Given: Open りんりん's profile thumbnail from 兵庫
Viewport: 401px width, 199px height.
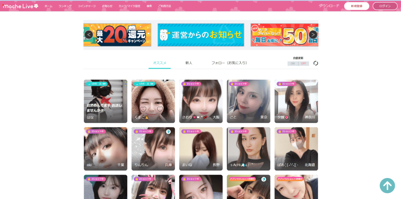Looking at the screenshot, I should pos(153,149).
